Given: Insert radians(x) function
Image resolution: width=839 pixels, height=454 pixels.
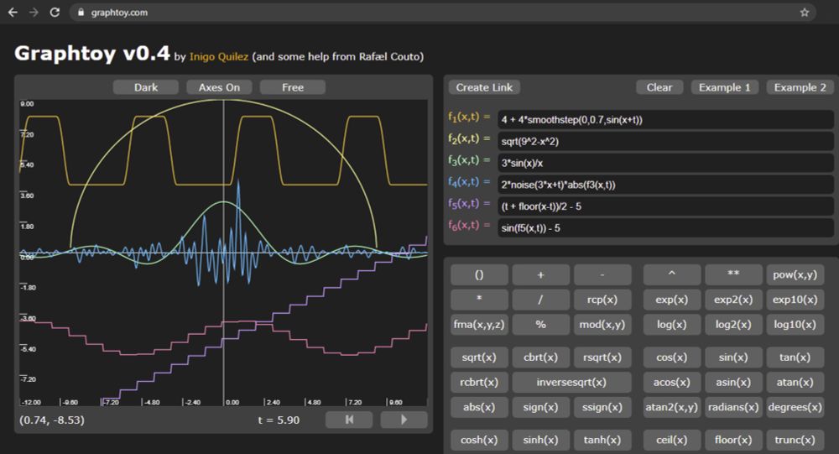Looking at the screenshot, I should tap(733, 407).
